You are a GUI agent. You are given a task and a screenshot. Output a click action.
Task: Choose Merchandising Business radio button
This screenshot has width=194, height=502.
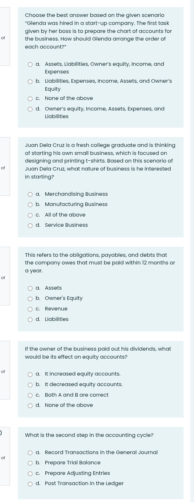click(x=30, y=194)
